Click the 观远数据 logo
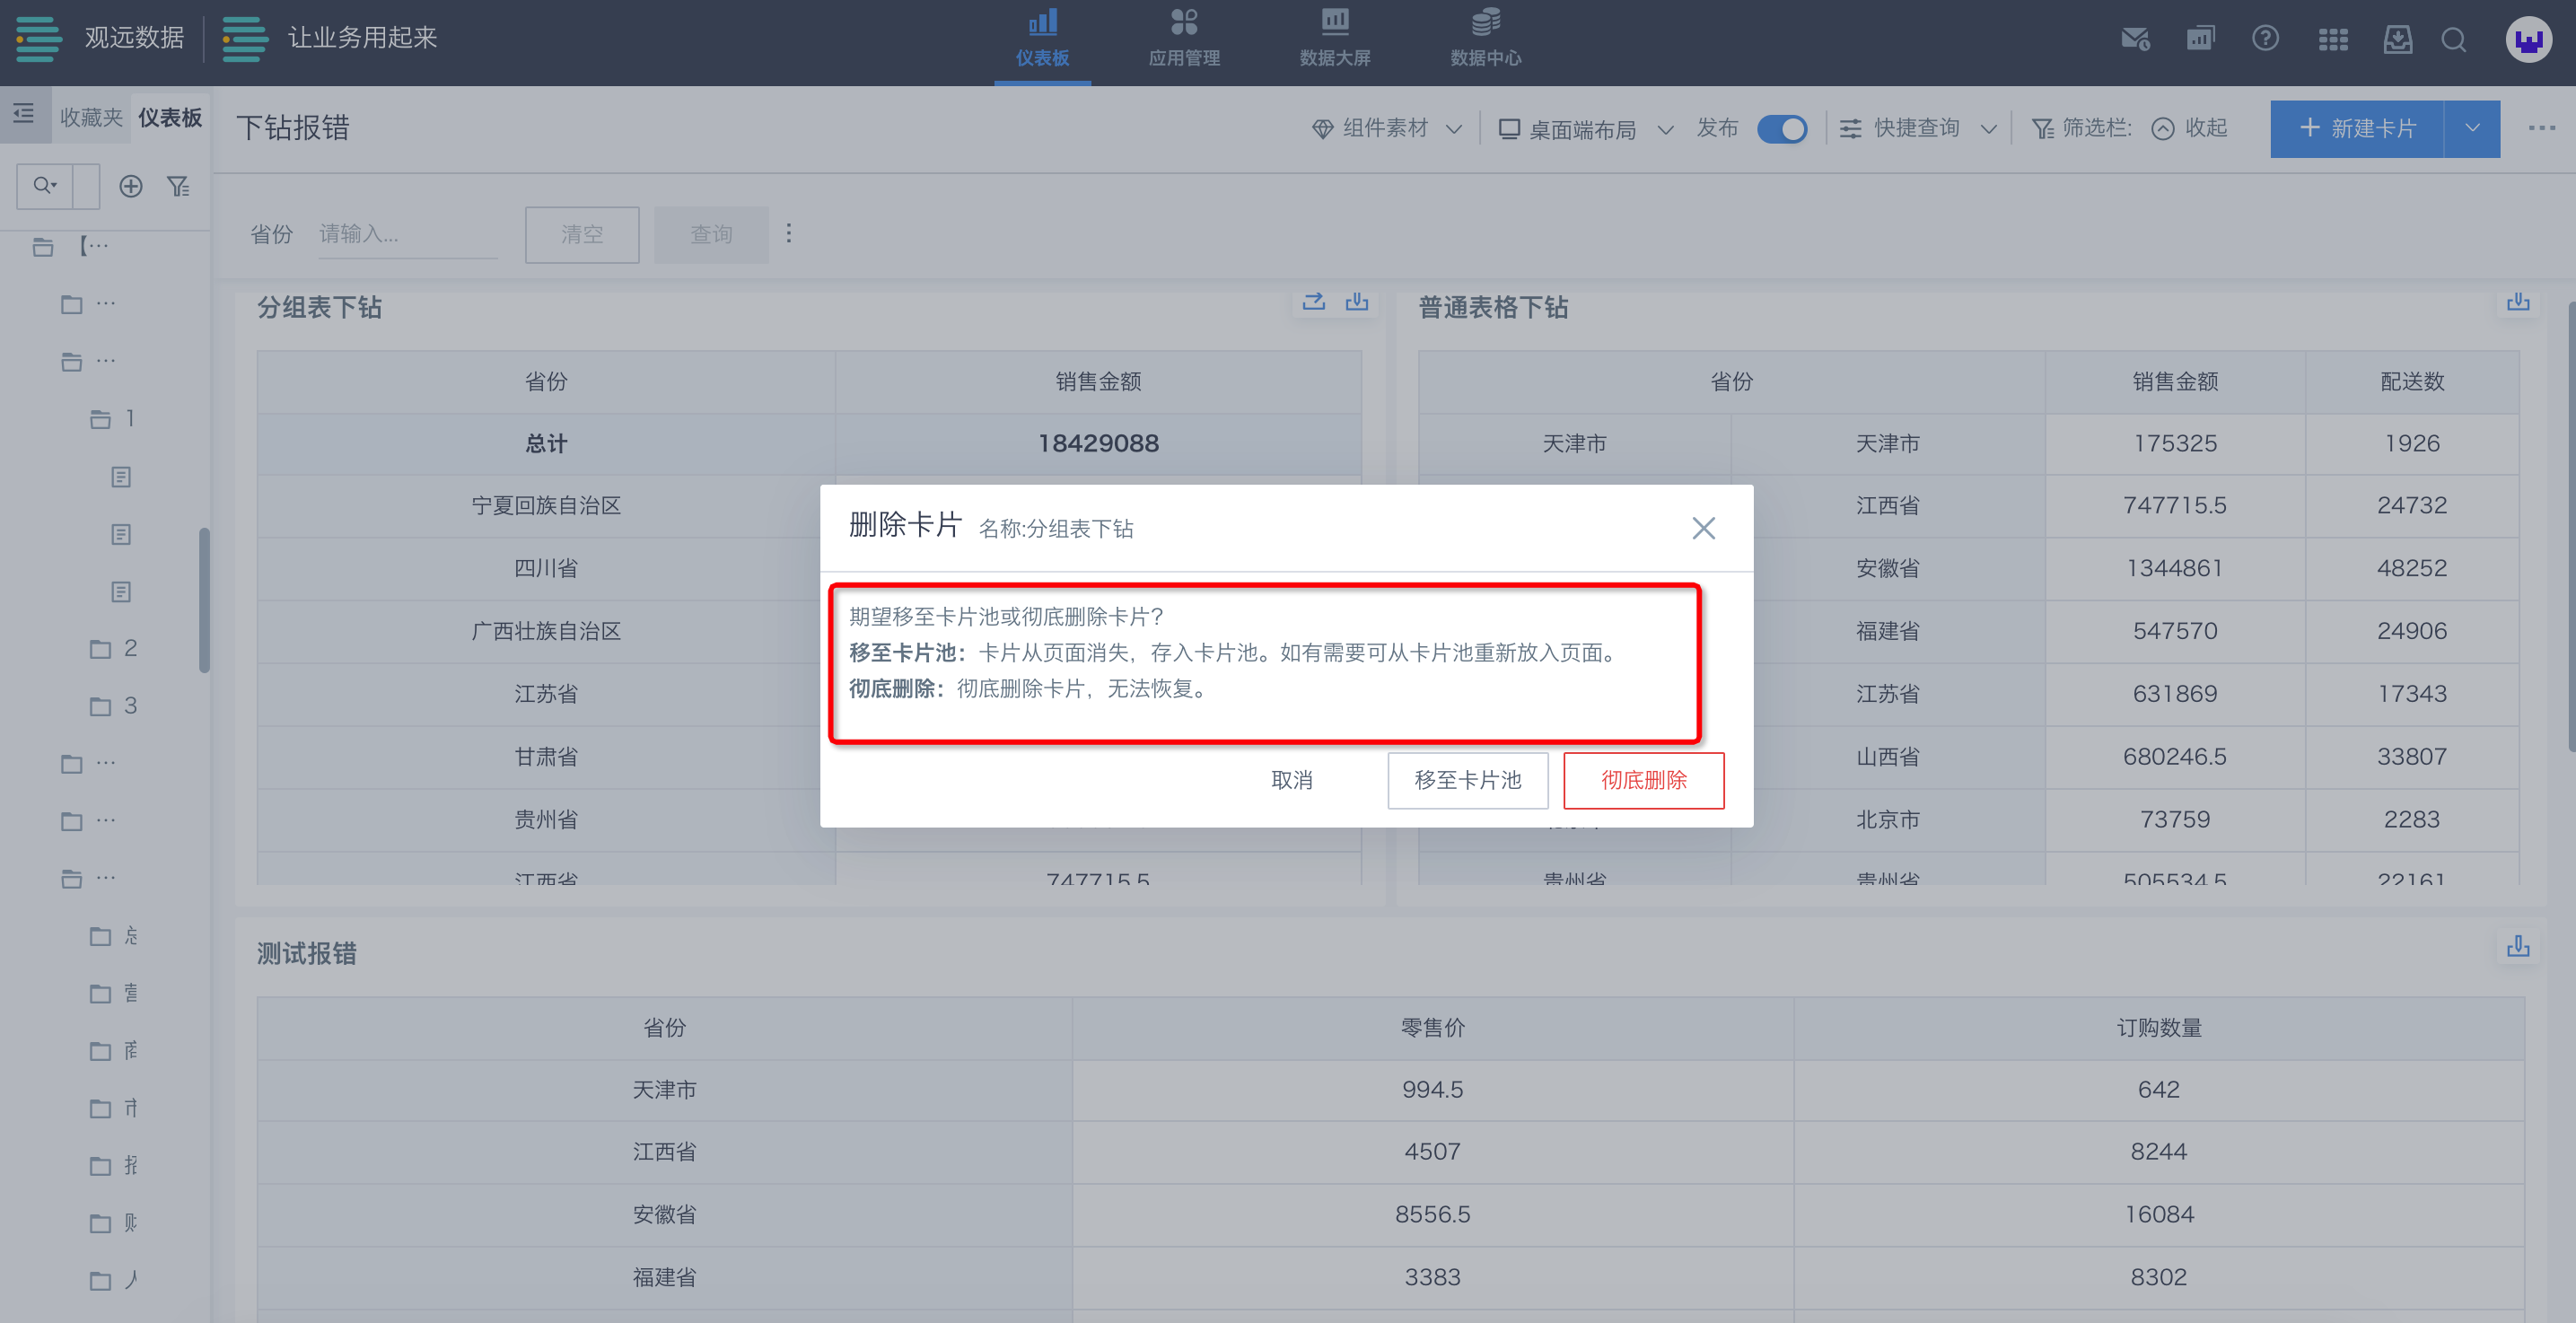The width and height of the screenshot is (2576, 1323). (x=100, y=38)
